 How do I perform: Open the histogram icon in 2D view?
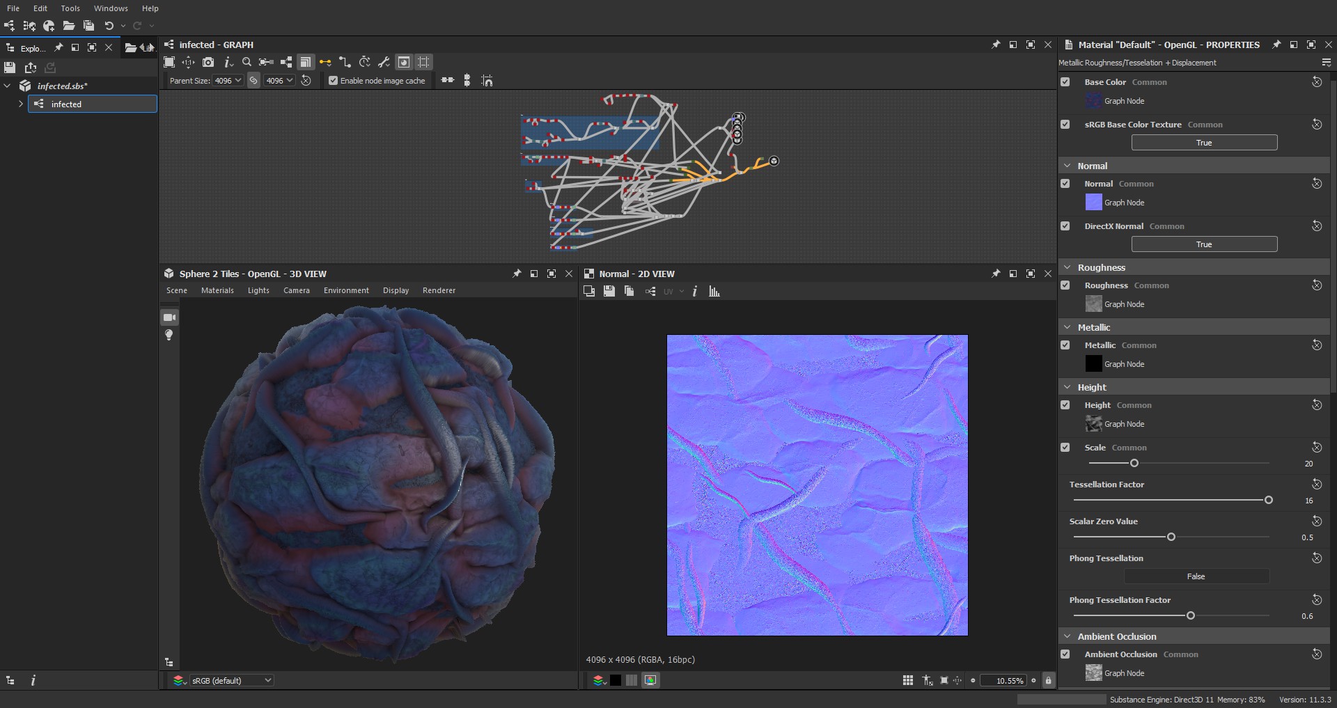click(x=714, y=291)
